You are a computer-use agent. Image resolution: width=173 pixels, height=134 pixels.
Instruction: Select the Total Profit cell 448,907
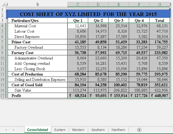pyautogui.click(x=160, y=96)
